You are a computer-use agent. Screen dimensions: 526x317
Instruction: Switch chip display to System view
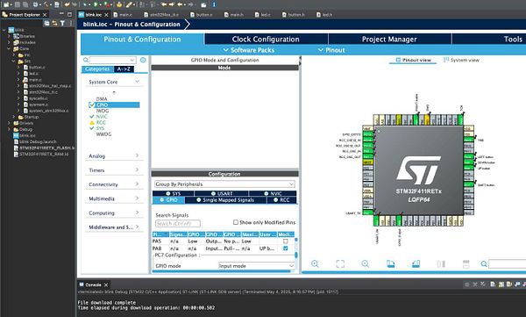462,60
